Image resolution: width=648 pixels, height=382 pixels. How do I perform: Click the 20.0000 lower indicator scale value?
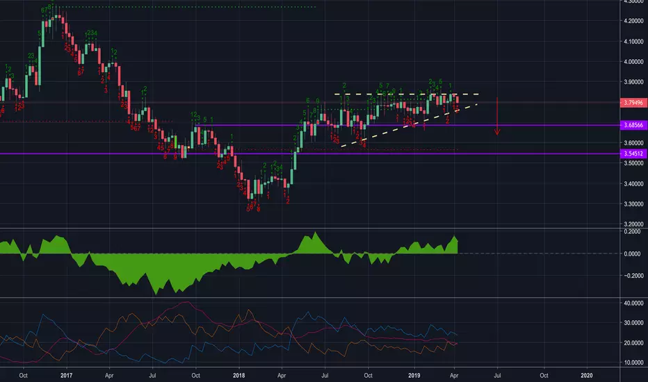click(x=633, y=343)
